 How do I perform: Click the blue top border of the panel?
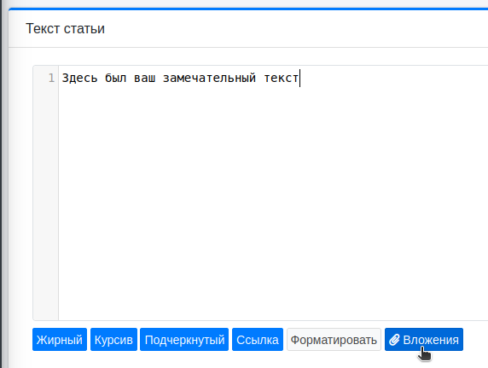[x=248, y=9]
